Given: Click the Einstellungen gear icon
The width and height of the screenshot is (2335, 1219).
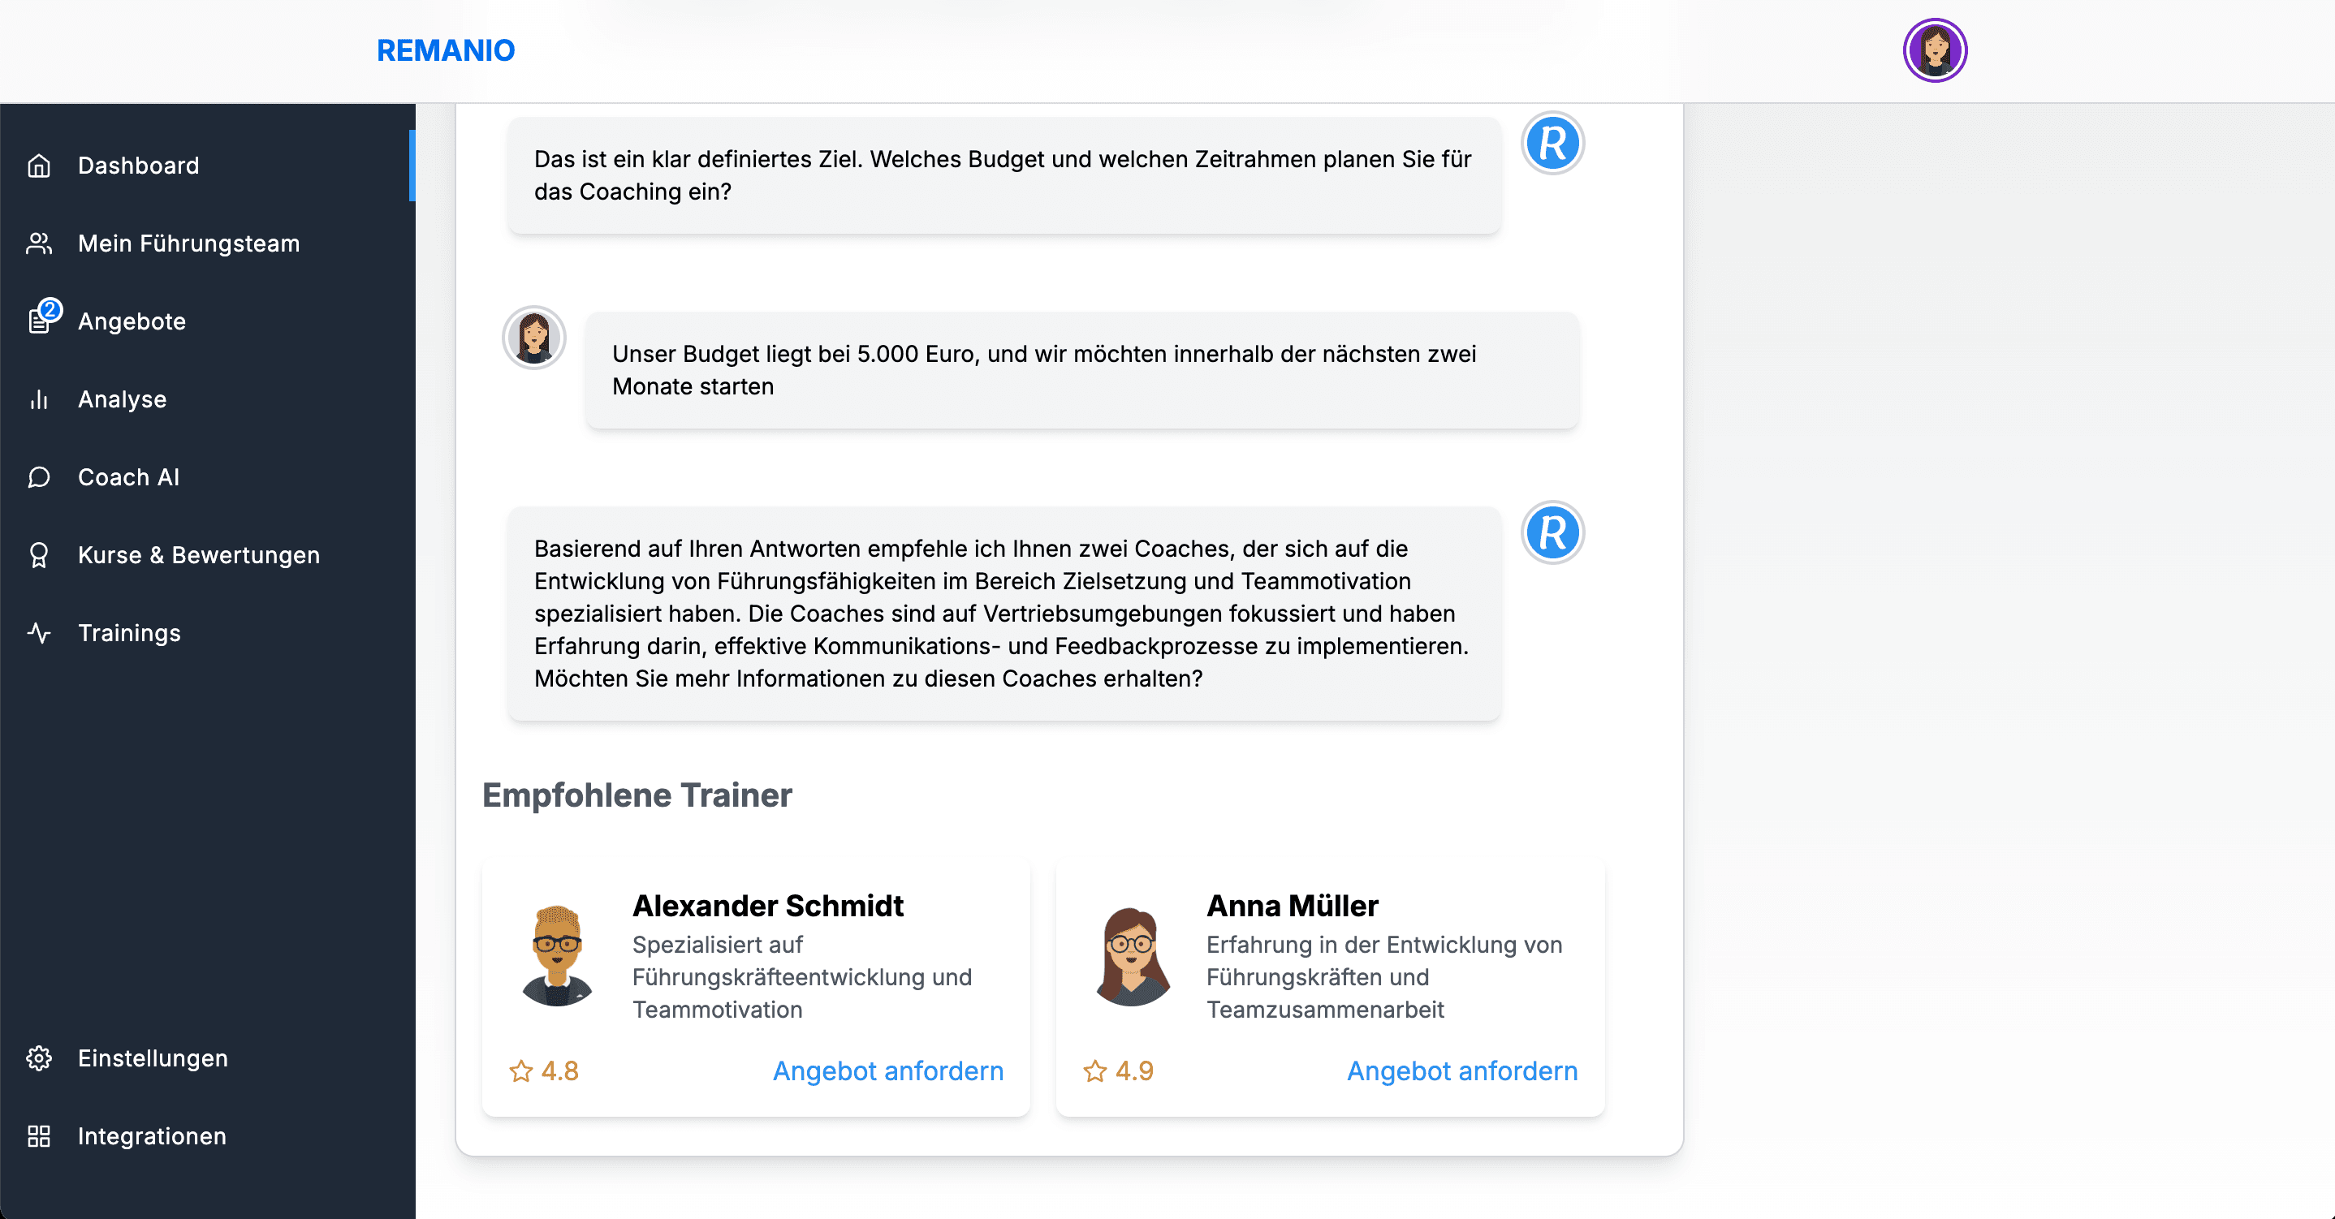Looking at the screenshot, I should (39, 1058).
